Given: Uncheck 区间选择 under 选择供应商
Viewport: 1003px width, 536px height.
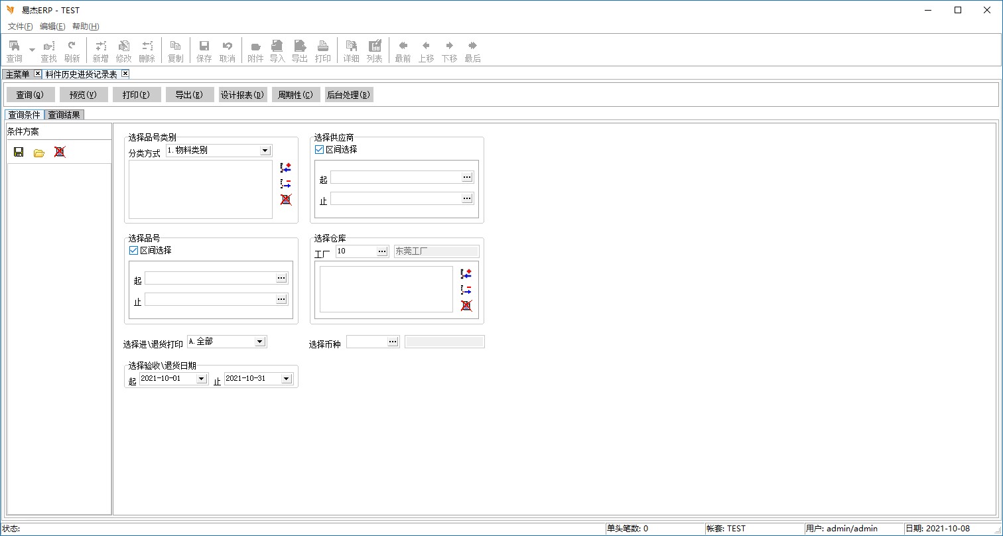Looking at the screenshot, I should coord(320,150).
